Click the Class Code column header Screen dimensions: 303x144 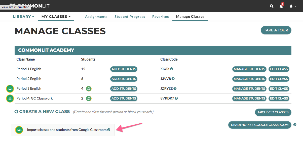pos(169,59)
